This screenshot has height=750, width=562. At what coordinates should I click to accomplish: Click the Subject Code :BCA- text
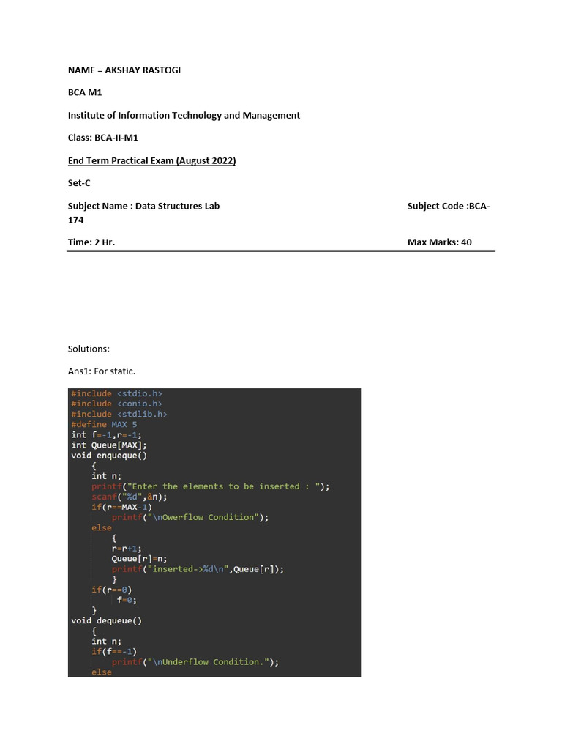click(x=449, y=206)
